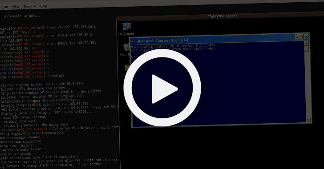The image size is (324, 169).
Task: Play the video with the center play button
Action: click(162, 88)
